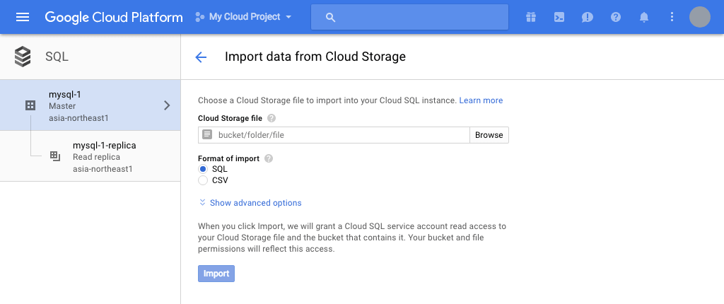
Task: Select the mysql-1-replica read replica
Action: point(90,156)
